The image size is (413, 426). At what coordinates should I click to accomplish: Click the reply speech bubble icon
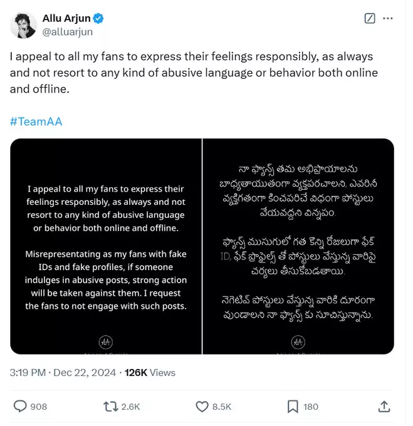tap(20, 407)
